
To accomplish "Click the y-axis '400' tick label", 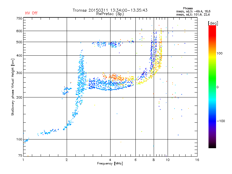I will click(19, 55).
